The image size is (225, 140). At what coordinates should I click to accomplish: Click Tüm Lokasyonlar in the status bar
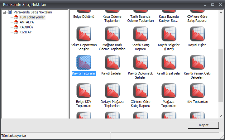click(14, 136)
